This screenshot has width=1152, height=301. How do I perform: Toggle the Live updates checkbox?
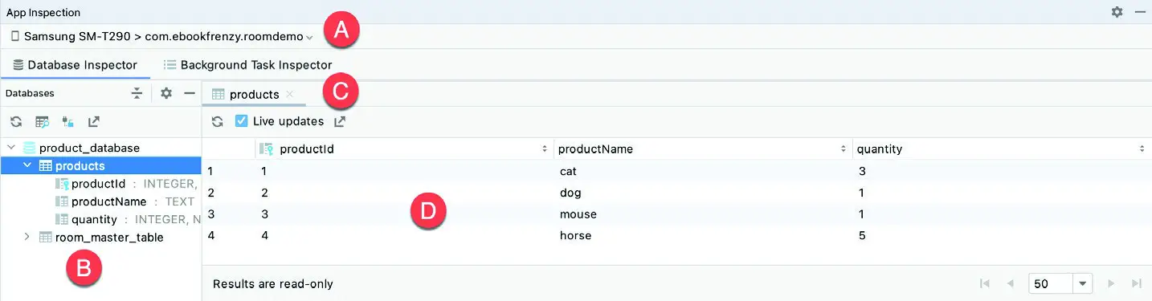click(x=241, y=121)
